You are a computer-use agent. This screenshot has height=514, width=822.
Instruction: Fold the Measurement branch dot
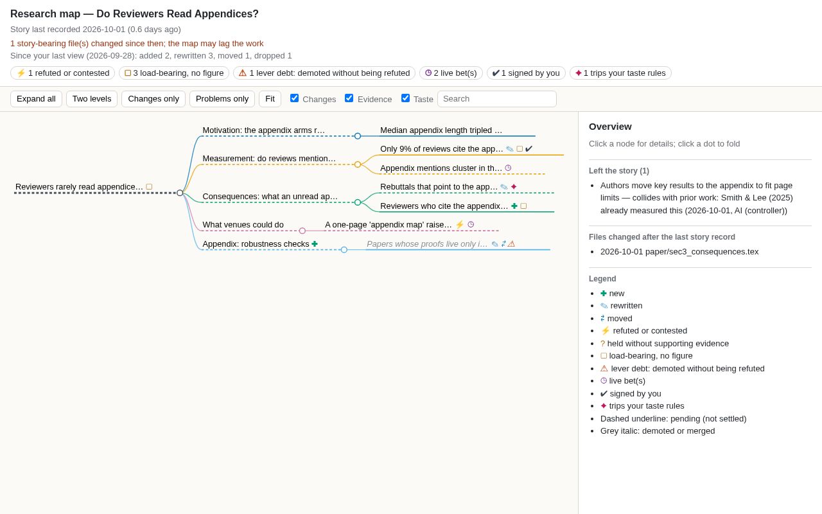pos(358,164)
